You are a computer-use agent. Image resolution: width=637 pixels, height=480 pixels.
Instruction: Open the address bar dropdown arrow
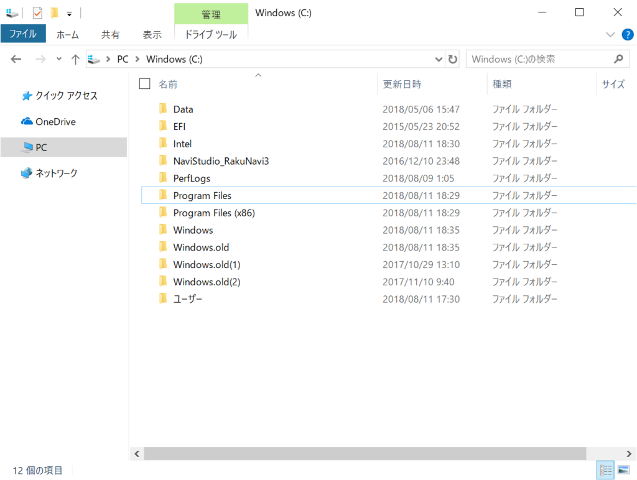click(439, 58)
